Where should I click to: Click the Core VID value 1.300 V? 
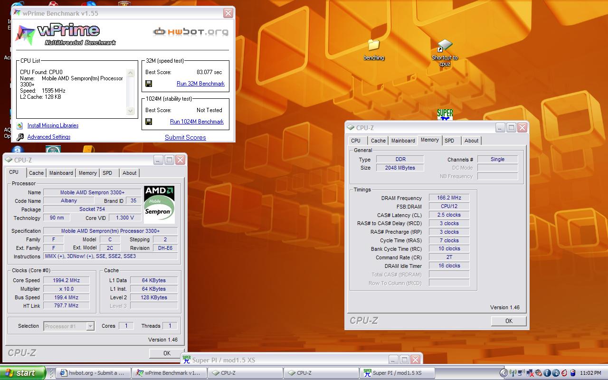point(125,218)
